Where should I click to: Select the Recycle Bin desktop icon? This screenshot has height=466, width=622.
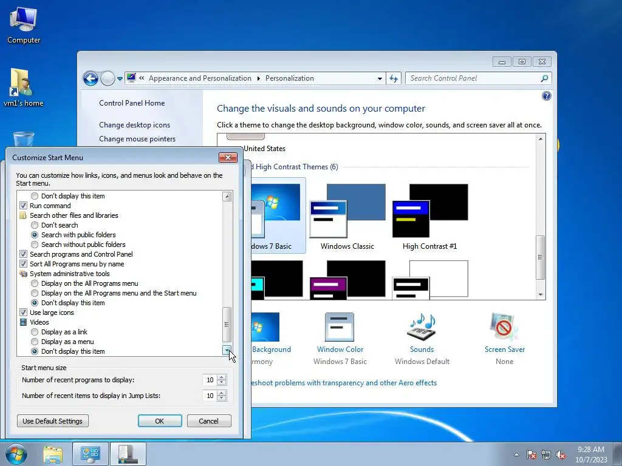[x=24, y=139]
